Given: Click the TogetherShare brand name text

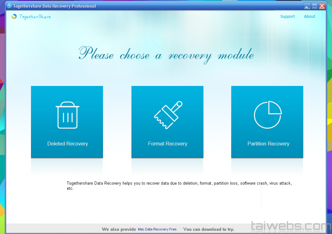Looking at the screenshot, I should (35, 17).
